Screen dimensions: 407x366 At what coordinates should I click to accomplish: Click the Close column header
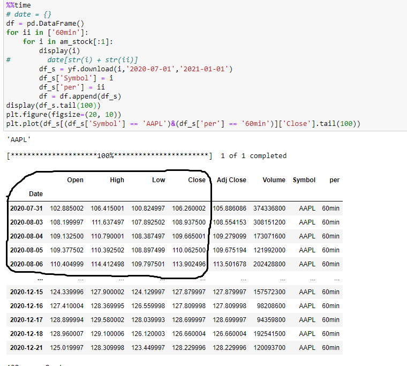coord(197,180)
